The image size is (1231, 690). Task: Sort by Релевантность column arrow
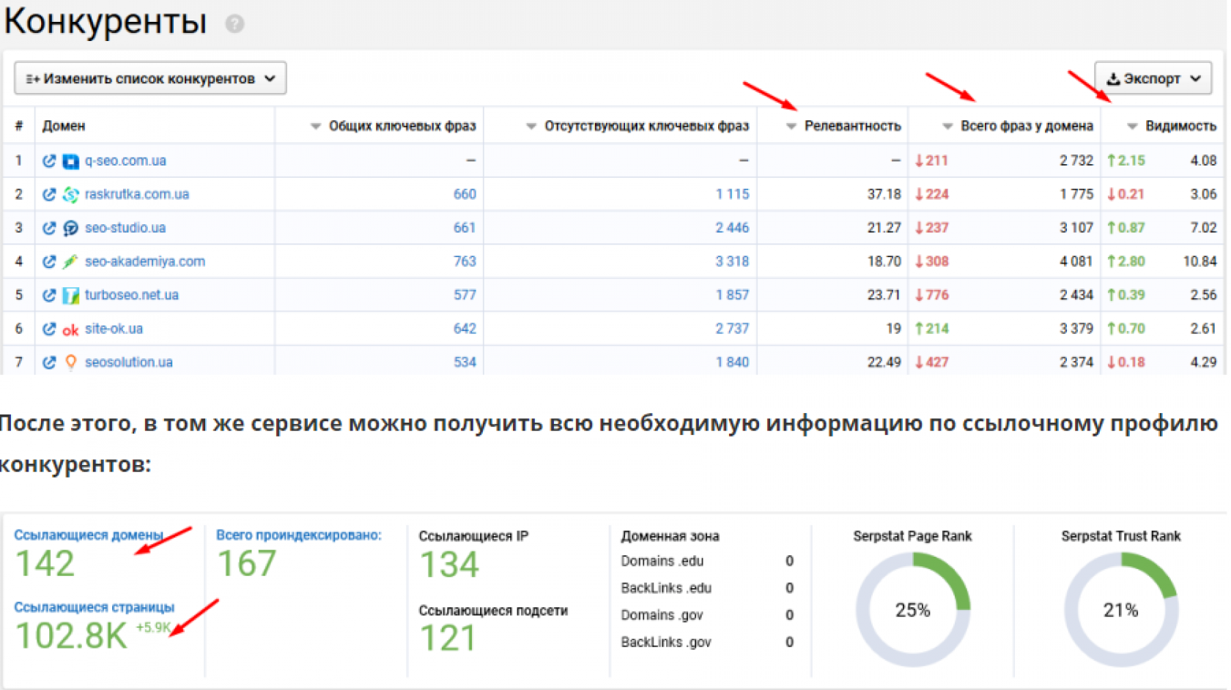pyautogui.click(x=791, y=127)
